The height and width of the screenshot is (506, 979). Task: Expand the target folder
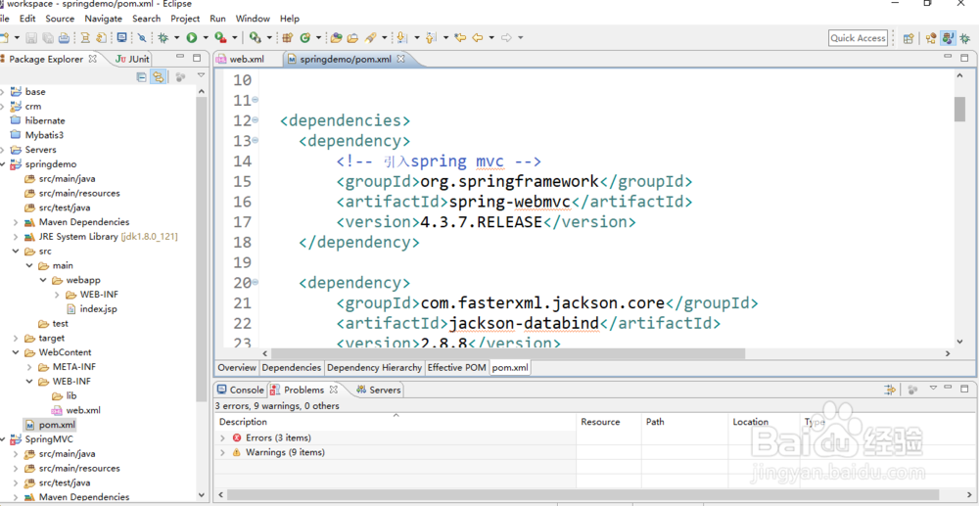pyautogui.click(x=16, y=339)
